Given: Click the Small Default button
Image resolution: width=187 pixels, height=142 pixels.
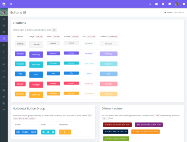Looking at the screenshot, I should click(53, 43).
